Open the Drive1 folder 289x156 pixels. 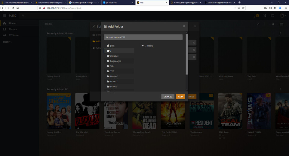pos(119,81)
